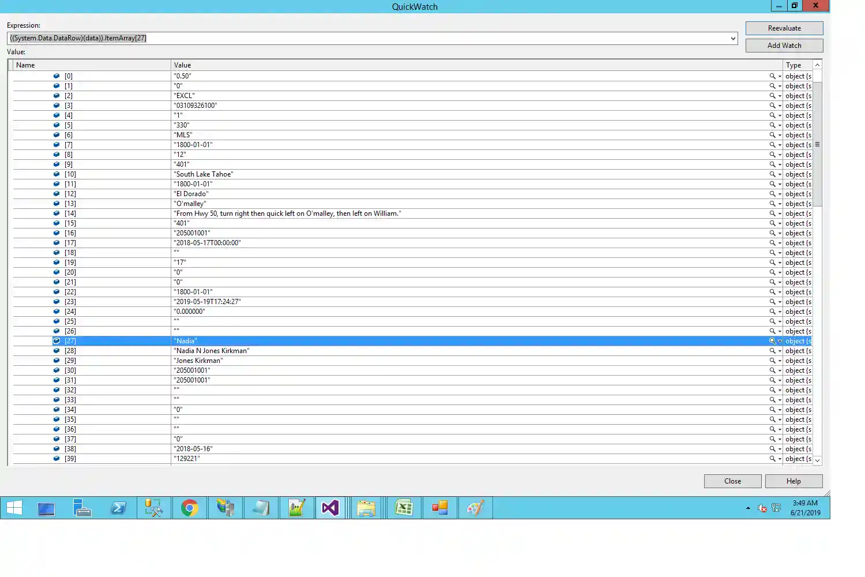
Task: Open the Paint app in the taskbar
Action: pyautogui.click(x=475, y=508)
